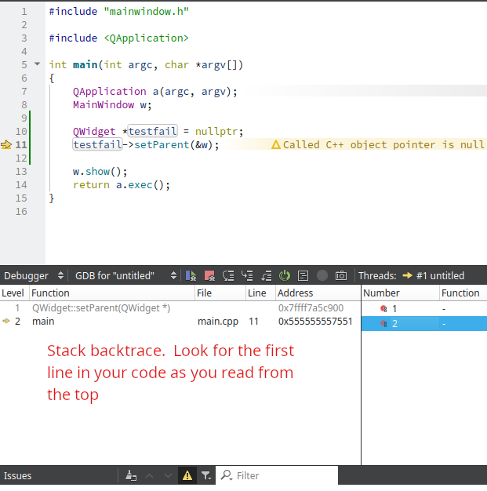Viewport: 487px width, 491px height.
Task: Toggle the operate-by-instruction mode button
Action: pos(303,276)
